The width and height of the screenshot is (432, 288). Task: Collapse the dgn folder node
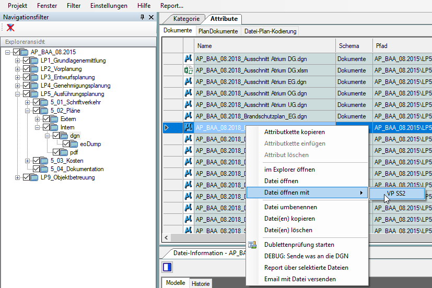tap(48, 136)
